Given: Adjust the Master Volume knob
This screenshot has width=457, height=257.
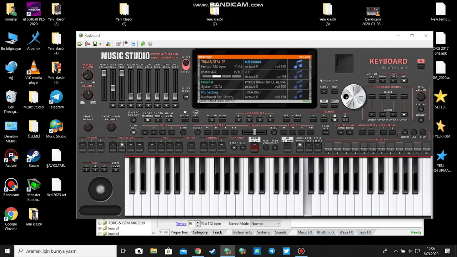Looking at the screenshot, I should [x=87, y=75].
